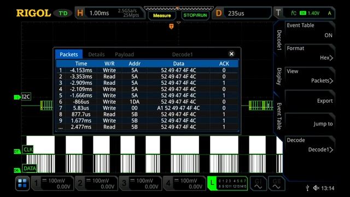
Task: Click the Time column header
Action: [81, 63]
